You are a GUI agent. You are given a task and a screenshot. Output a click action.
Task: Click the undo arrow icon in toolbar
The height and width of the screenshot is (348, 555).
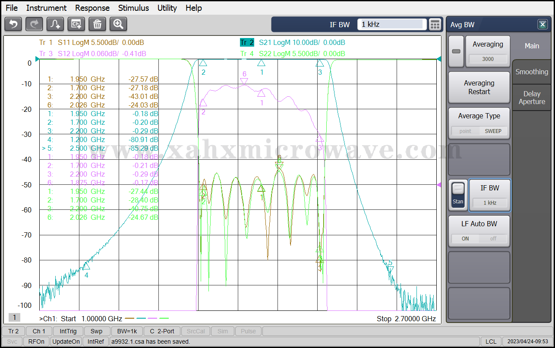tap(13, 24)
